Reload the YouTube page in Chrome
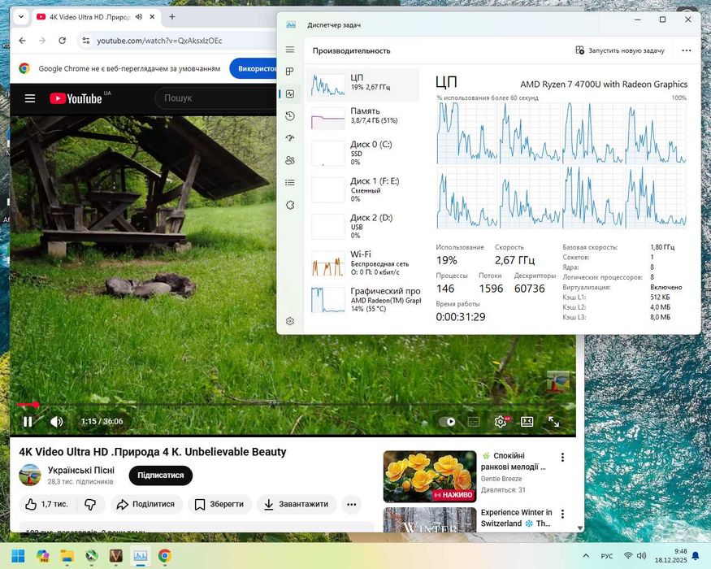The height and width of the screenshot is (569, 711). 62,41
